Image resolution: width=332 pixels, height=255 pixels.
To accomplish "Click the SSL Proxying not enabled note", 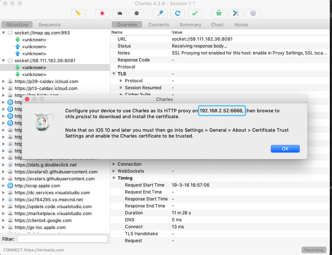I will pyautogui.click(x=250, y=53).
